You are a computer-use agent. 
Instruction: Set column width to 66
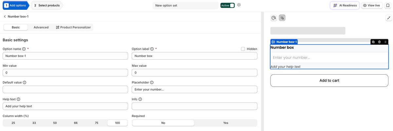(x=76, y=123)
